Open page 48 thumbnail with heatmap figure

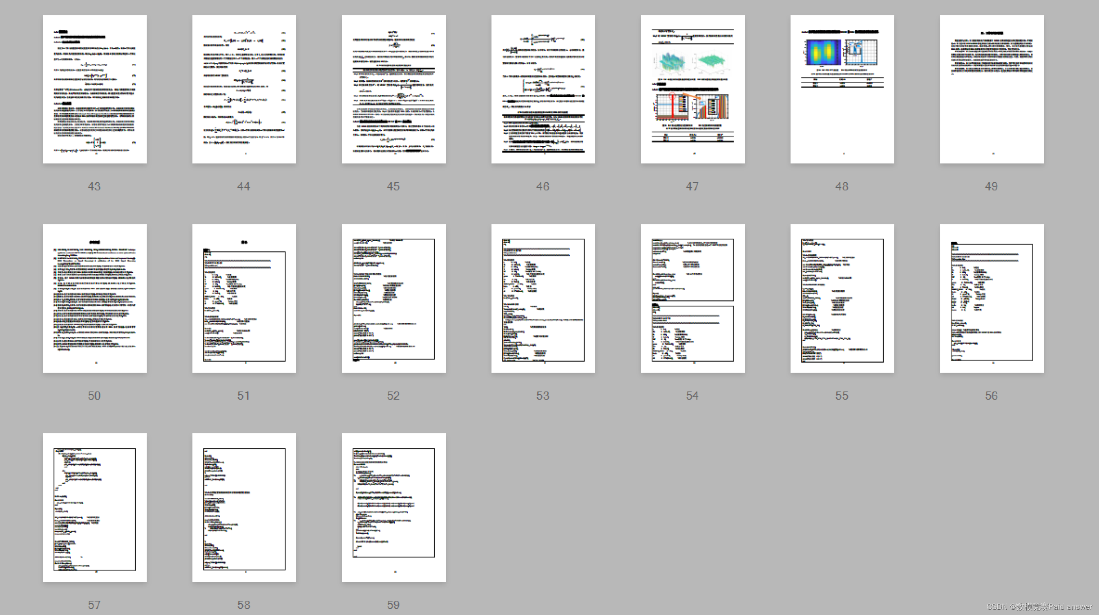coord(842,89)
